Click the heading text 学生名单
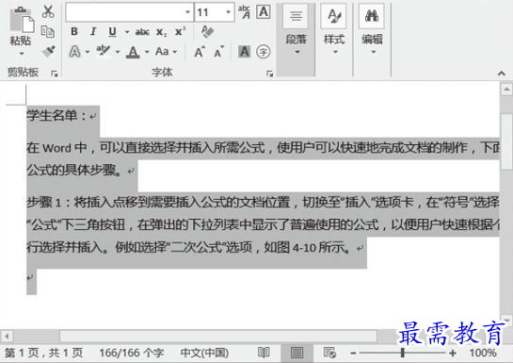 [52, 116]
